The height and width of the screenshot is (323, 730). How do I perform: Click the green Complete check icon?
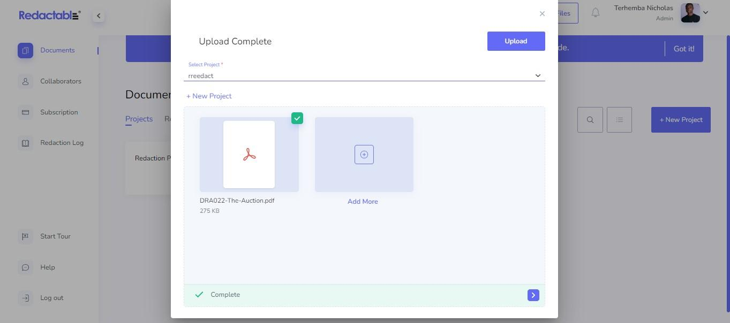[199, 295]
